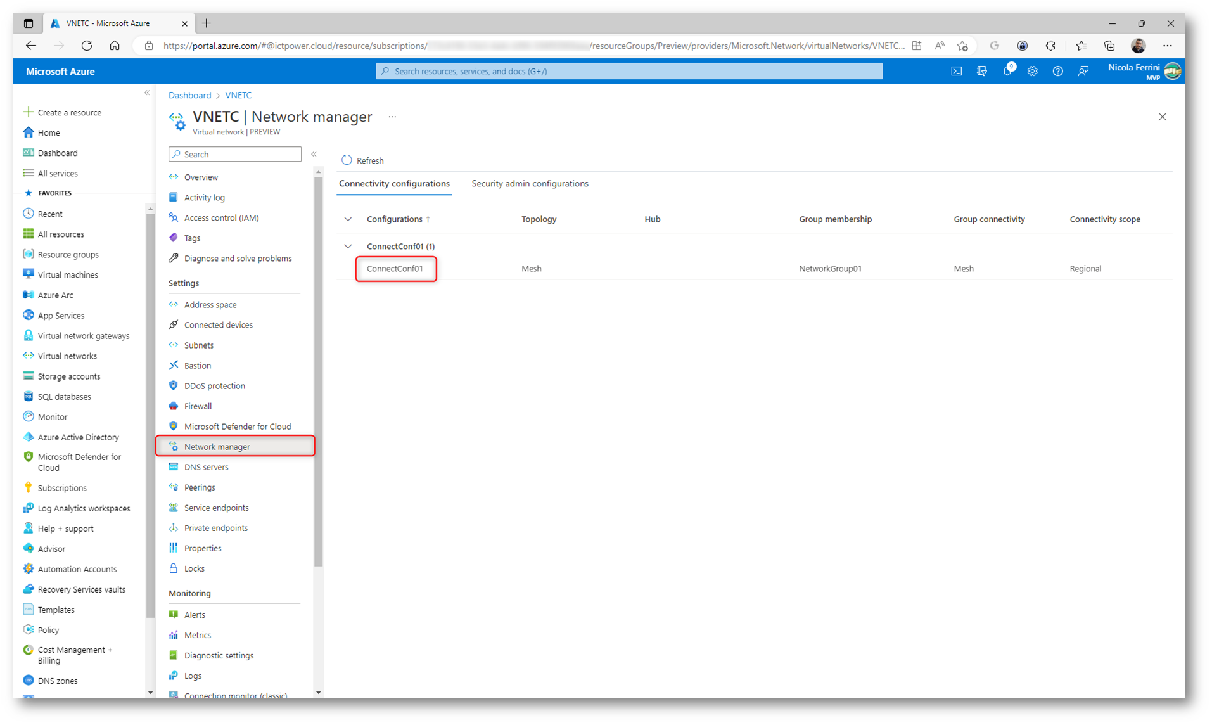
Task: Switch to Security admin configurations tab
Action: tap(530, 184)
